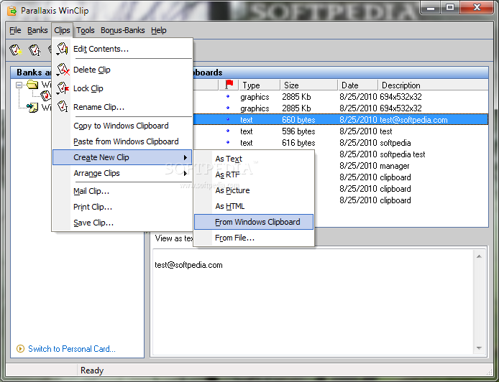Create new clip From File...
Screen dimensions: 499x382
[254, 238]
